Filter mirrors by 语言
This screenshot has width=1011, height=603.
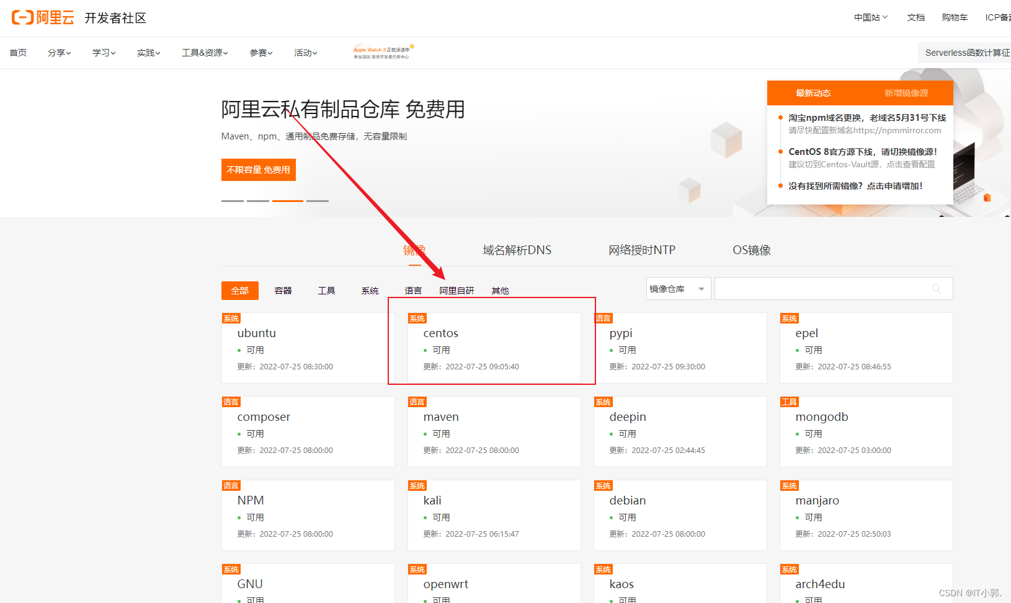(x=413, y=291)
